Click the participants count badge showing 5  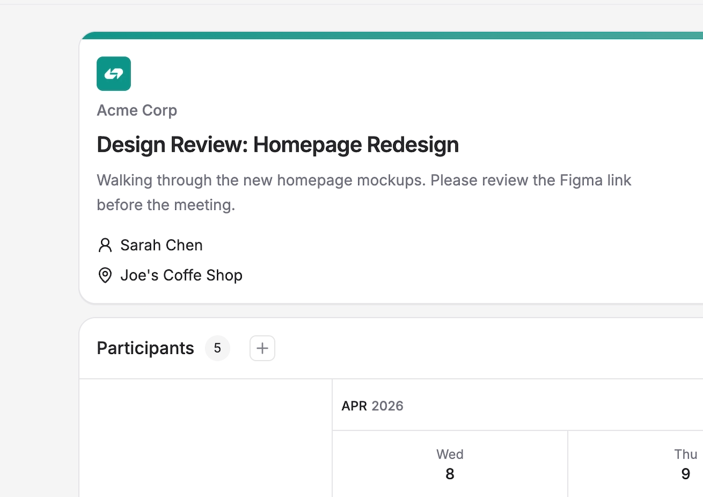click(x=217, y=349)
